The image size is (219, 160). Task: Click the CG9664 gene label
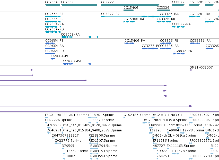click(x=51, y=2)
